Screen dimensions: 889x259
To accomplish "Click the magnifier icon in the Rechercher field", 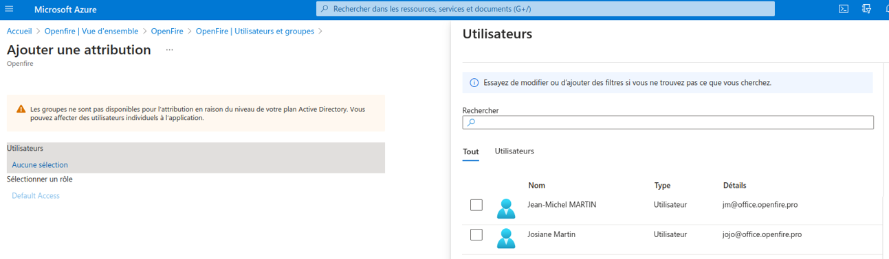I will pyautogui.click(x=471, y=123).
